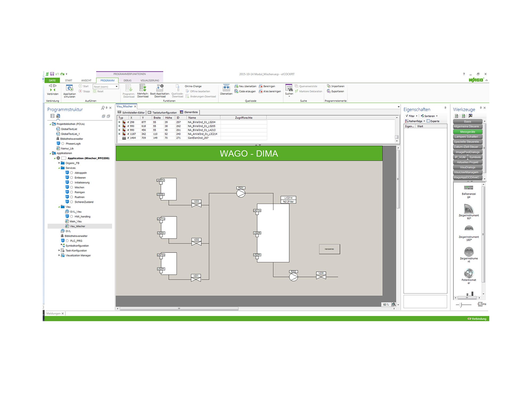Click the Undo arrow in quick access bar

pos(57,74)
